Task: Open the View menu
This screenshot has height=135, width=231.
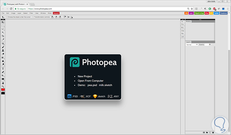Action: (x=37, y=13)
